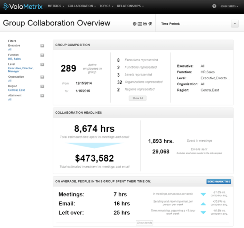Click the settings gear icon beside the title

point(135,24)
